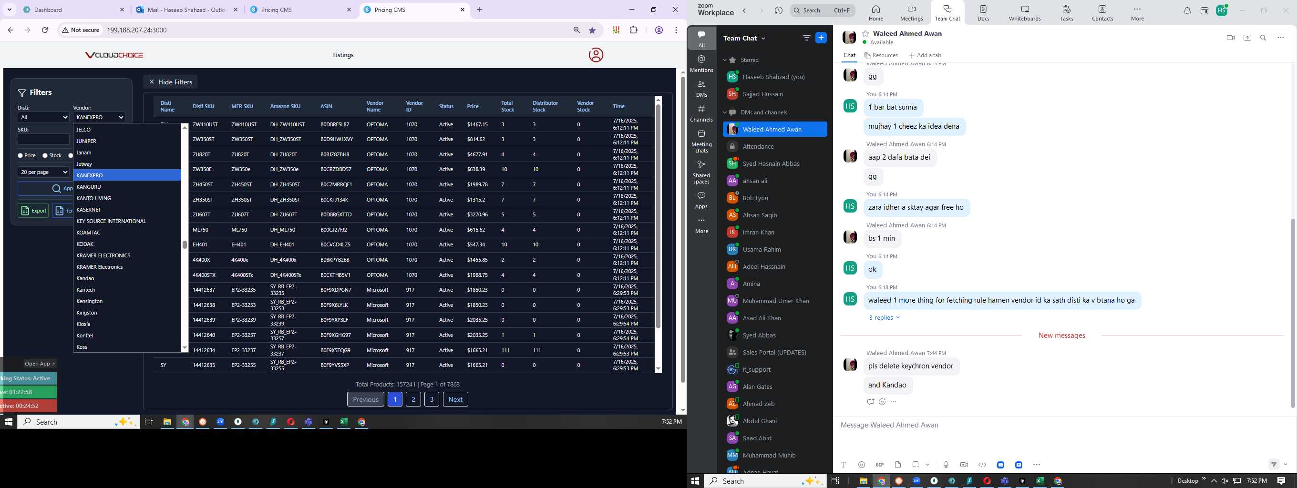Open the Team Chat list filter icon
Image resolution: width=1297 pixels, height=488 pixels.
coord(807,38)
